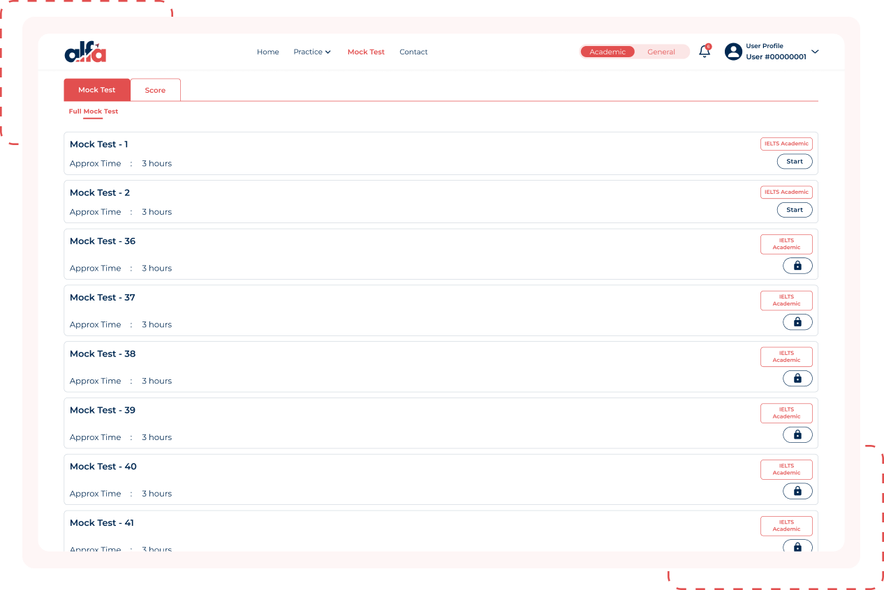Click the lock icon for Mock Test - 38
The image size is (884, 590).
point(797,379)
